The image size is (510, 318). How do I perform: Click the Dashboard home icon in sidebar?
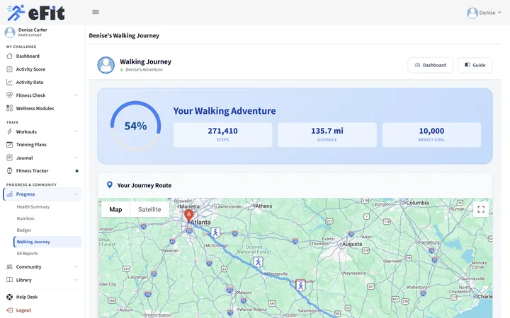pyautogui.click(x=9, y=56)
